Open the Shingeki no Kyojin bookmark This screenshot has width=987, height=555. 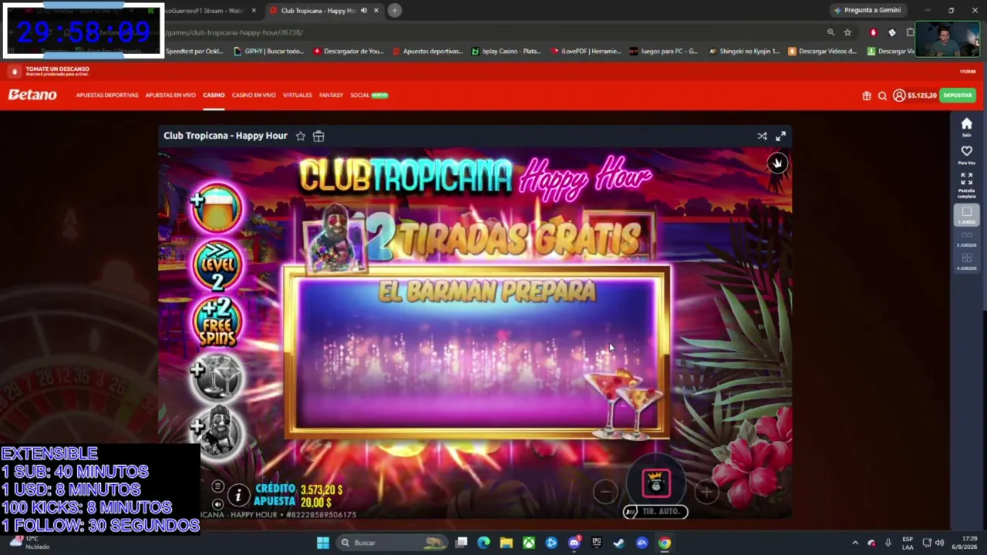tap(743, 51)
